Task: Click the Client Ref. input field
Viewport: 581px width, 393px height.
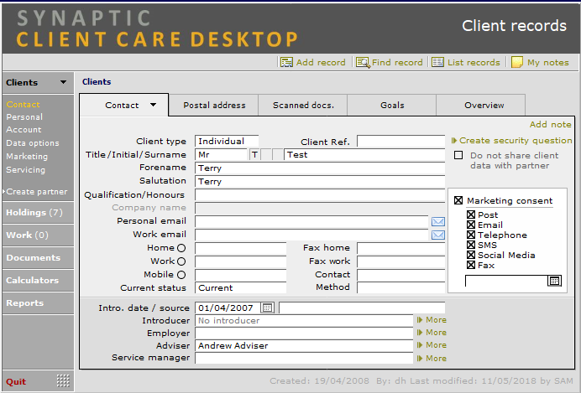Action: click(401, 142)
